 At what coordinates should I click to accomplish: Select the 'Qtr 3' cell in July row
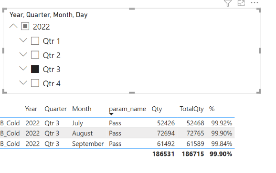click(52, 123)
